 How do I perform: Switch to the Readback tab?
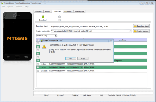coord(68,12)
